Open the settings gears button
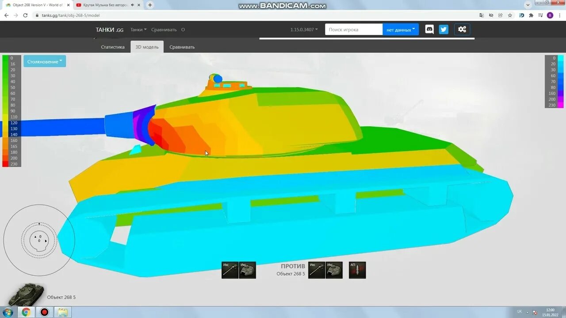Viewport: 566px width, 318px height. [x=462, y=30]
